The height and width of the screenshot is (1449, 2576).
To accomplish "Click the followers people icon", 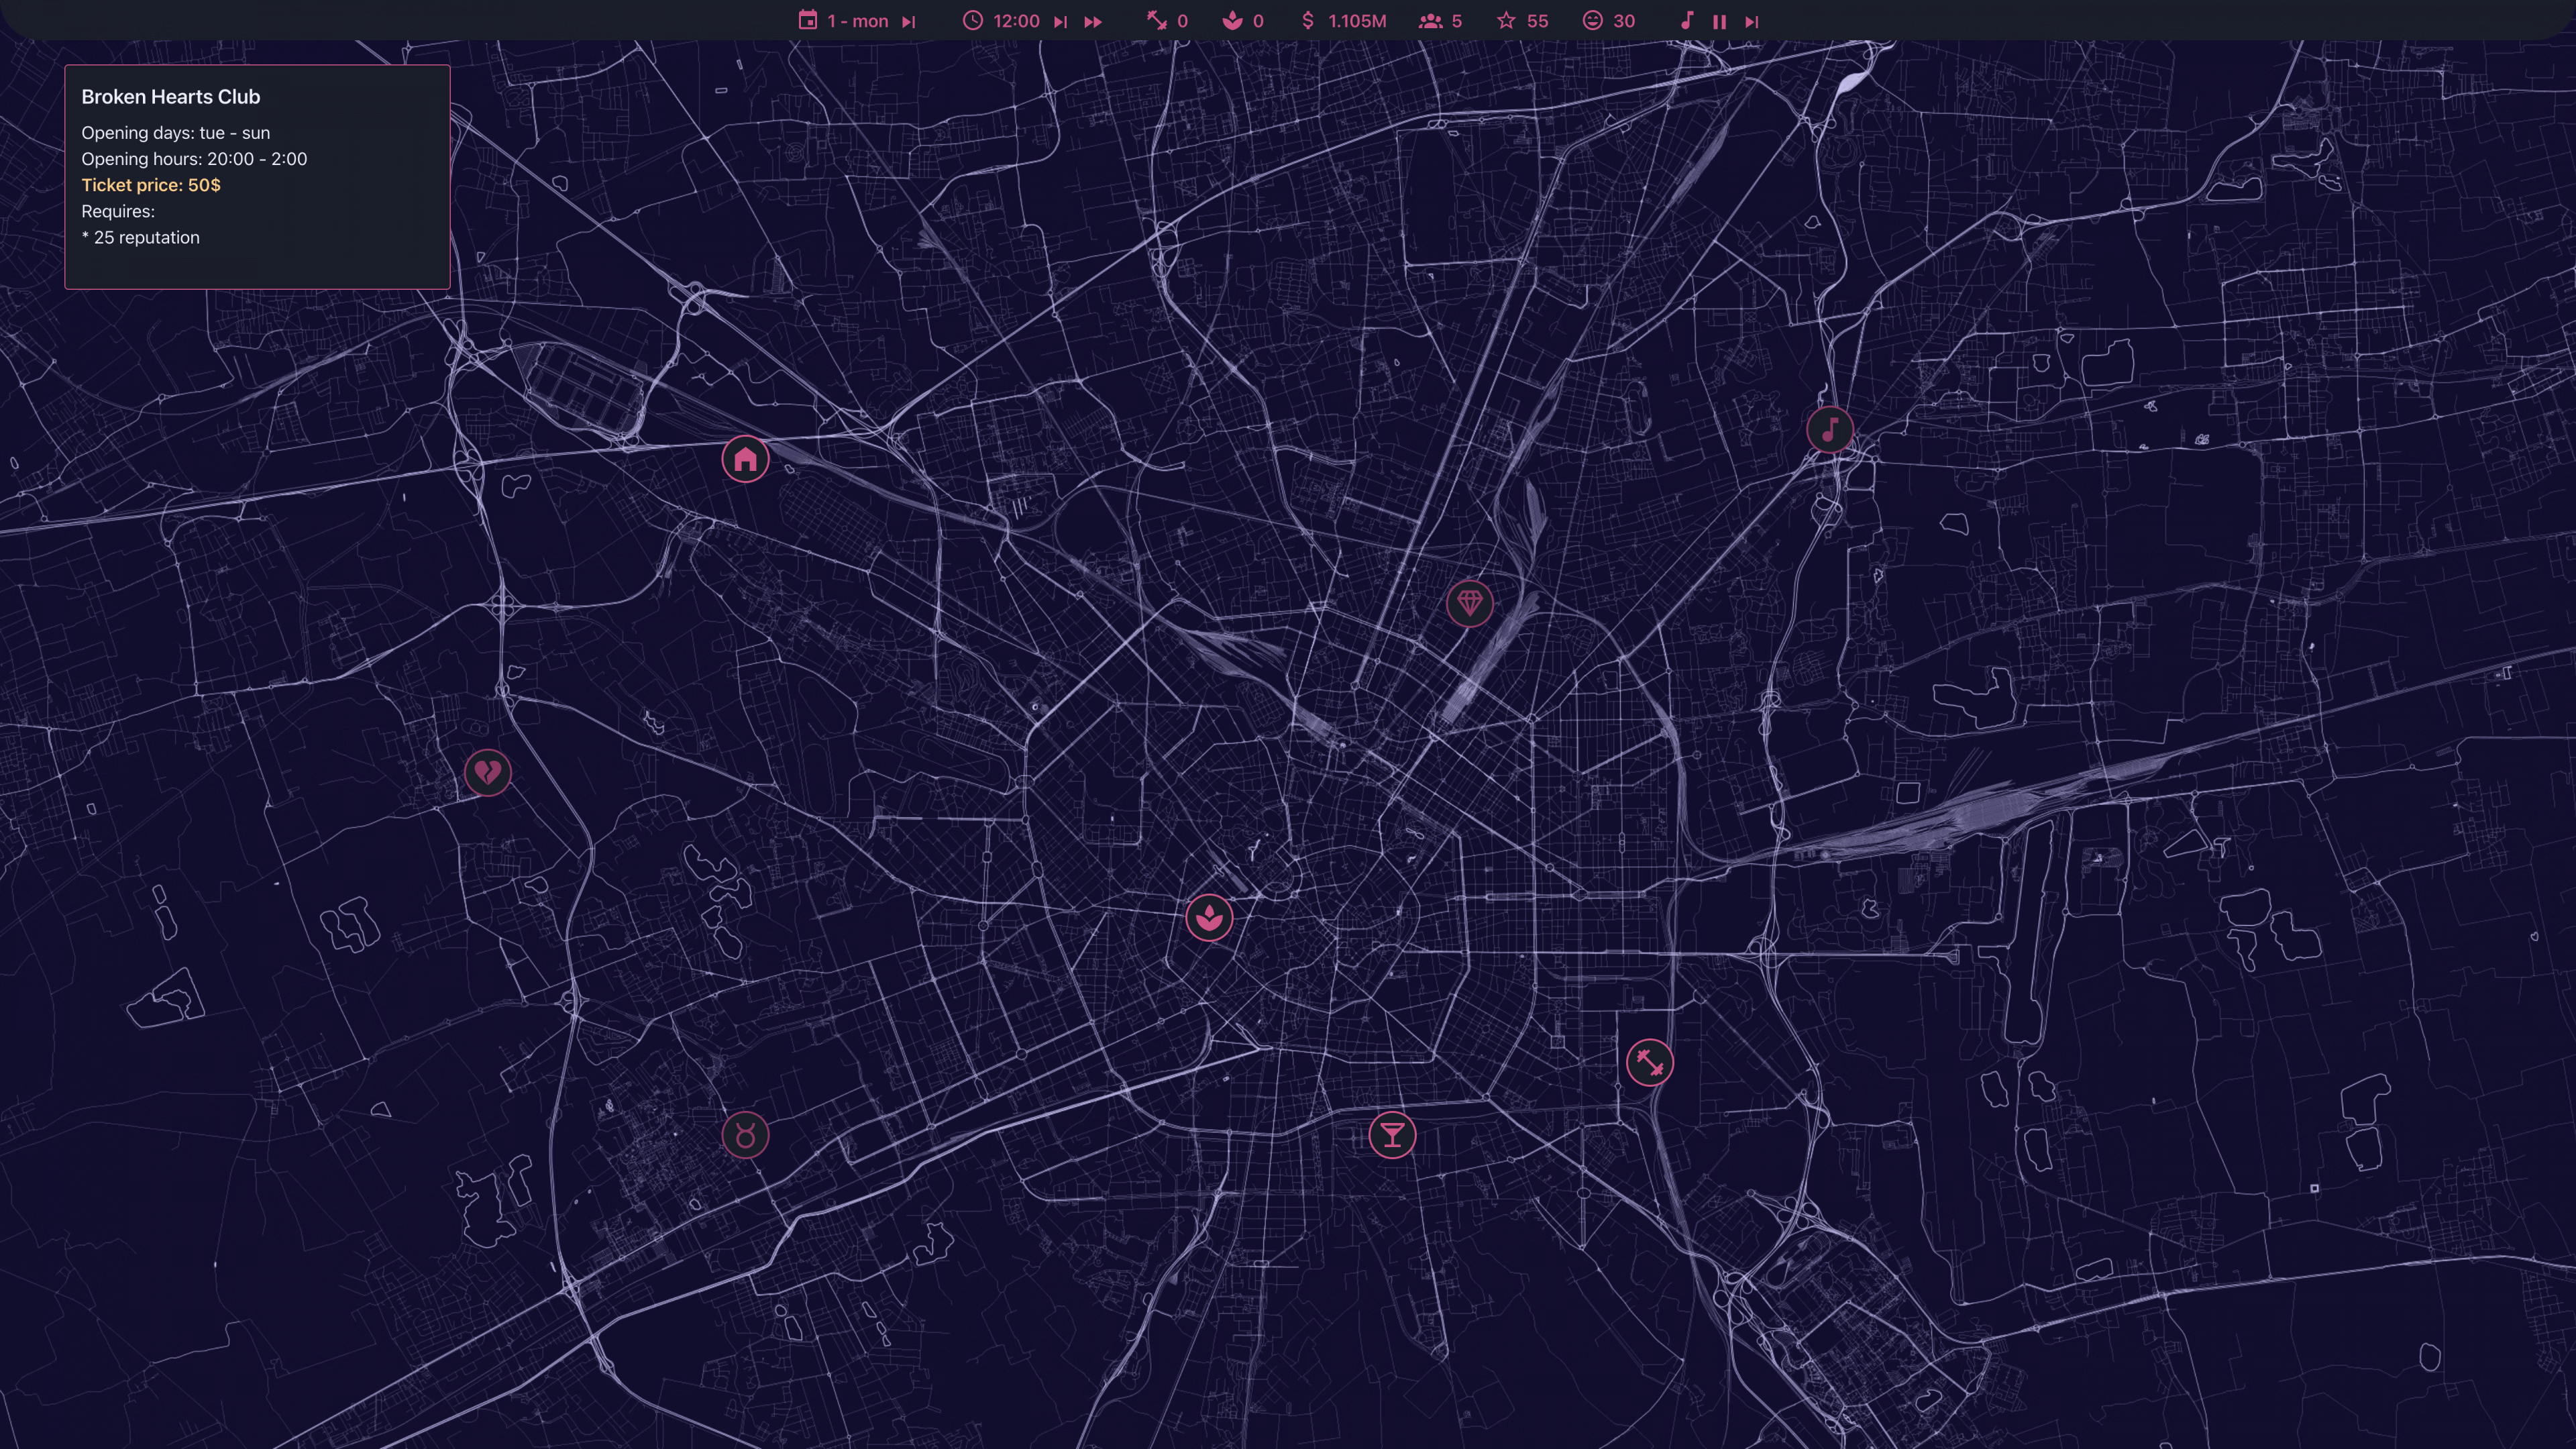I will (1431, 20).
